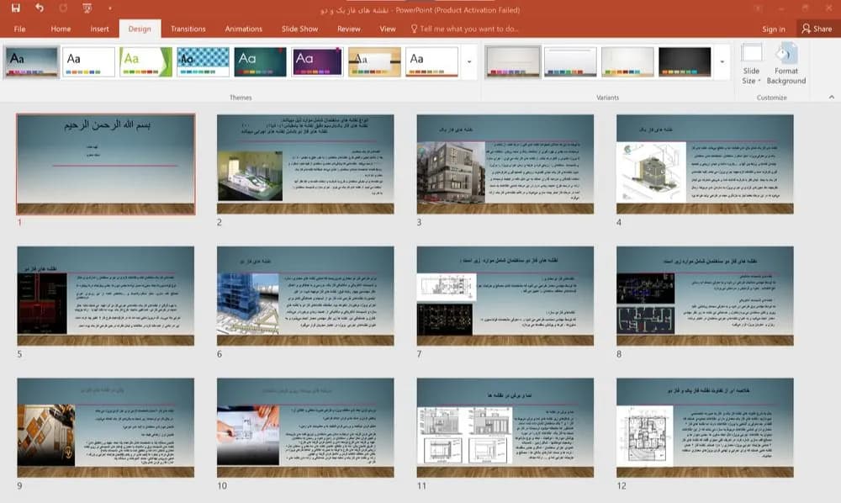Open the Animations tab
Viewport: 841px width, 503px height.
tap(244, 29)
